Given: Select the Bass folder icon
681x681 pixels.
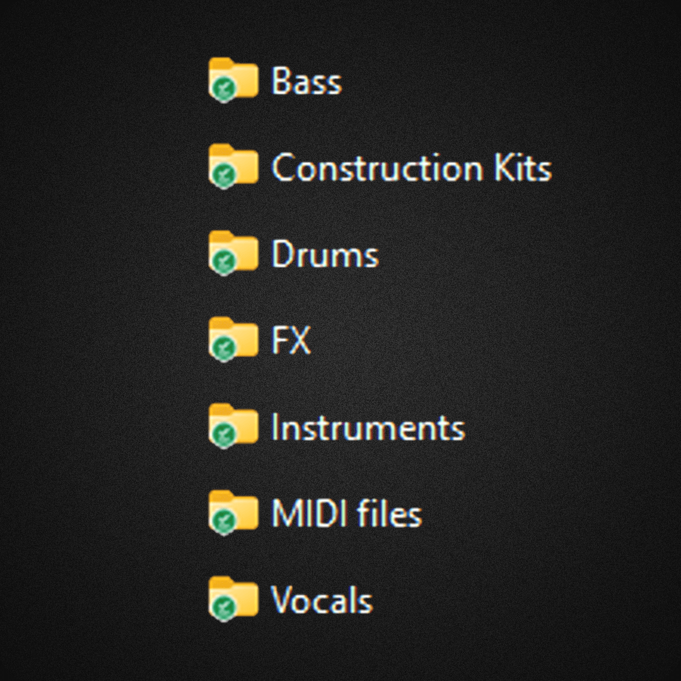Looking at the screenshot, I should (234, 79).
